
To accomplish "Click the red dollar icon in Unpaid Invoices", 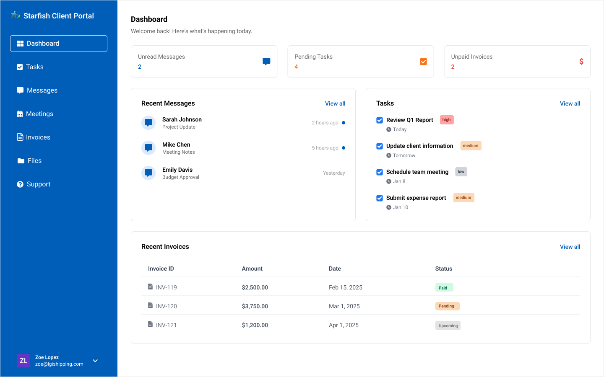I will 581,62.
